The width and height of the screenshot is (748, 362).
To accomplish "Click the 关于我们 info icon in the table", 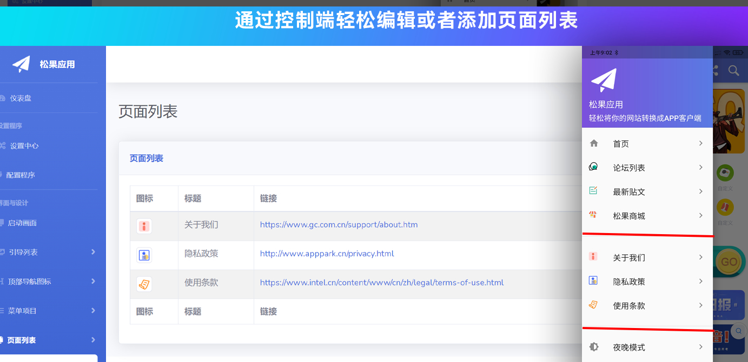I will coord(143,226).
